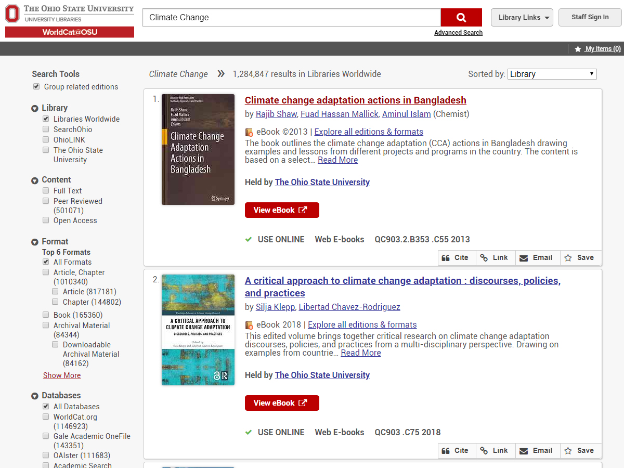Image resolution: width=624 pixels, height=468 pixels.
Task: Copy link for the first result
Action: click(494, 258)
